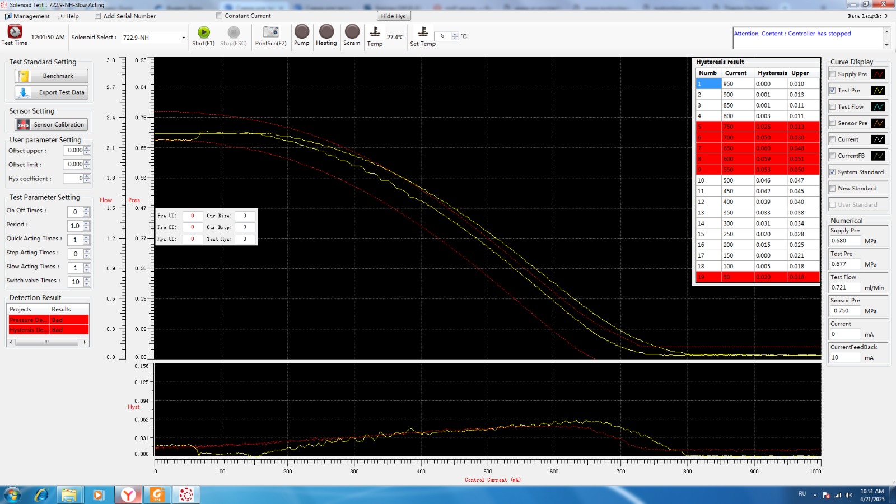Click the Export Test Data button
Image resolution: width=896 pixels, height=504 pixels.
52,92
